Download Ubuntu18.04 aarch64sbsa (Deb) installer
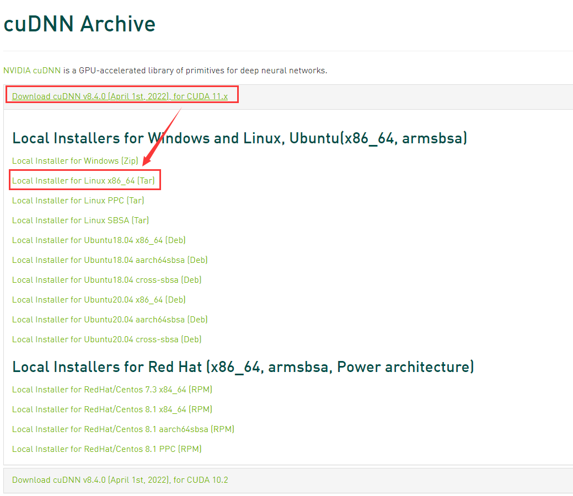 (110, 260)
